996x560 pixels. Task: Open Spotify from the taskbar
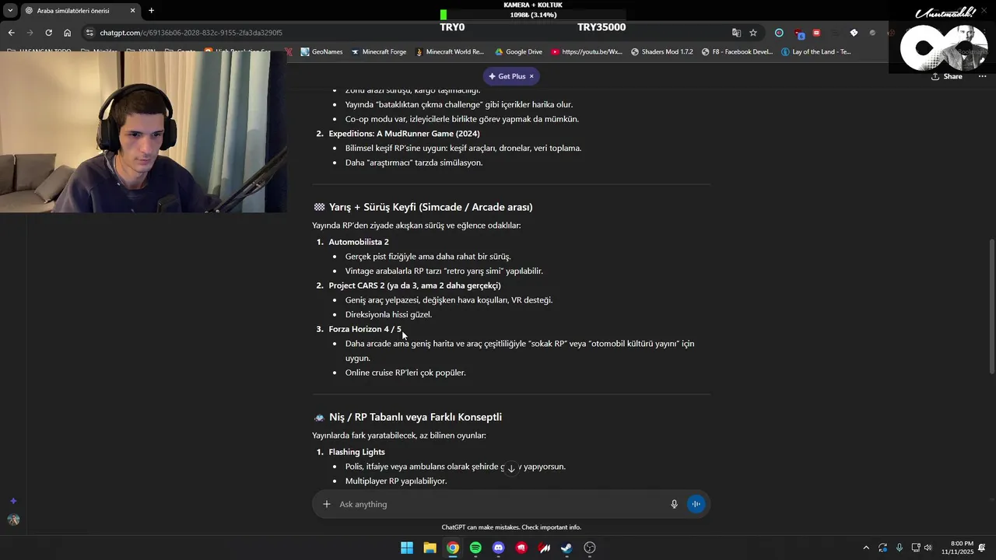coord(475,548)
